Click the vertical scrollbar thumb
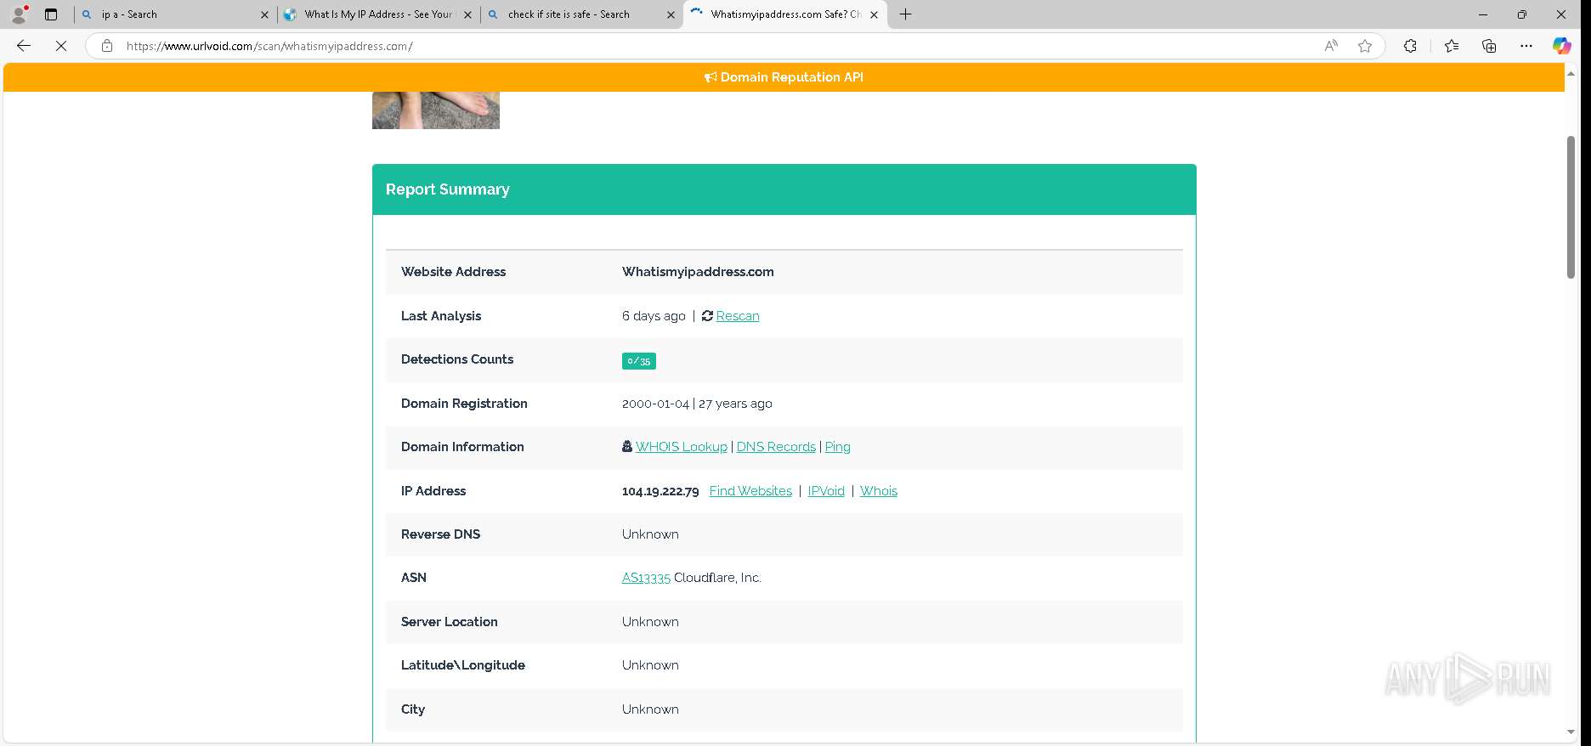The height and width of the screenshot is (746, 1591). 1571,206
